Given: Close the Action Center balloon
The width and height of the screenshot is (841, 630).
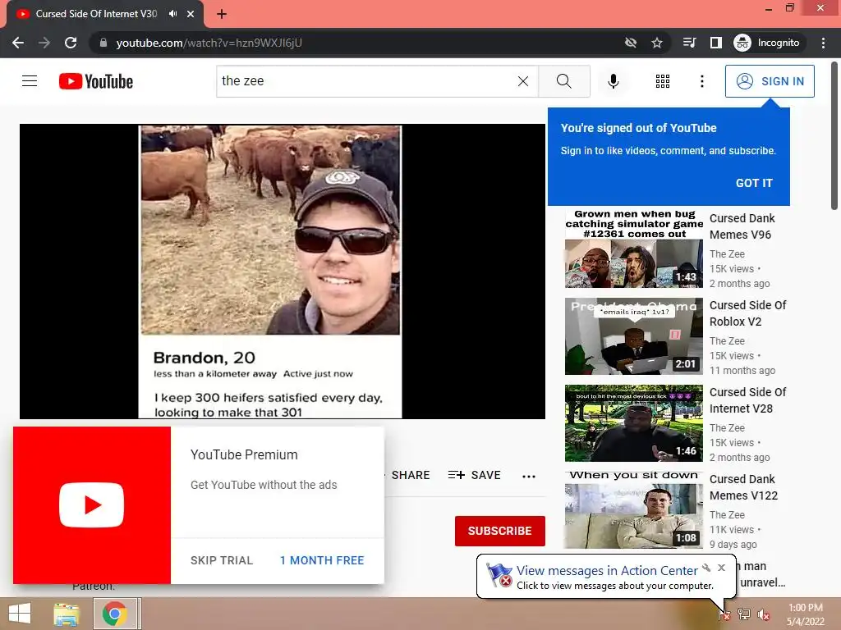Looking at the screenshot, I should click(721, 568).
